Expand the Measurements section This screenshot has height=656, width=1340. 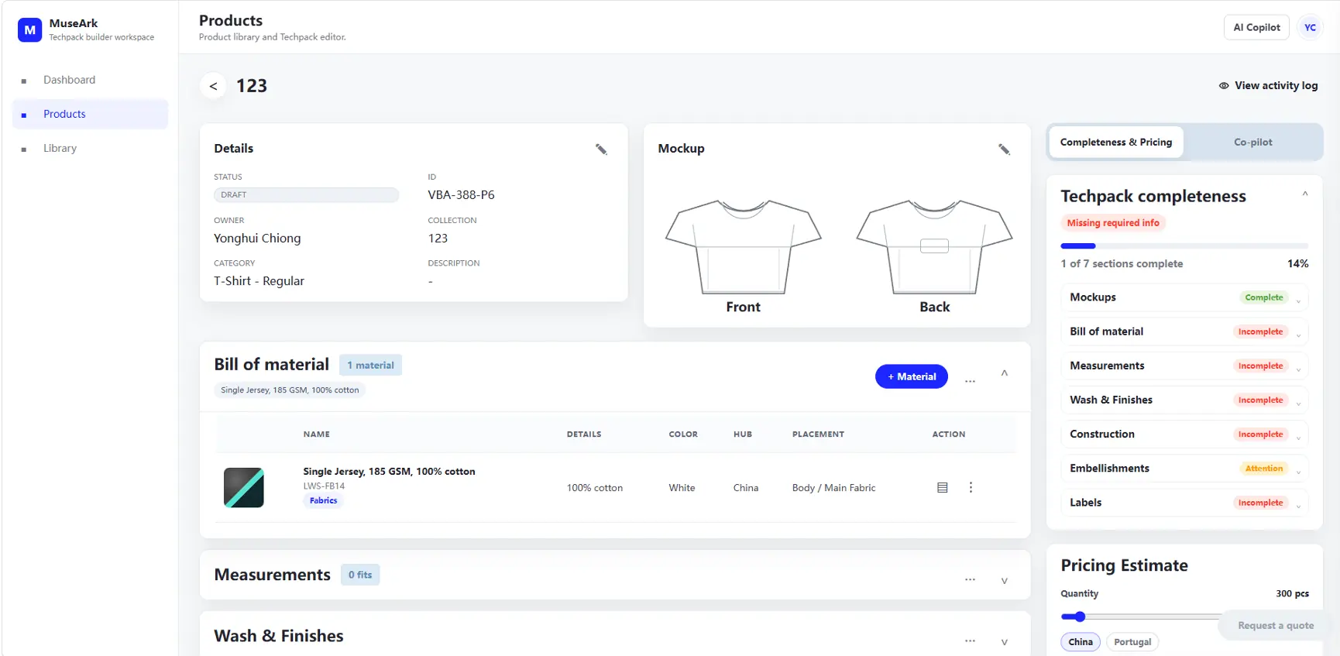click(1005, 581)
